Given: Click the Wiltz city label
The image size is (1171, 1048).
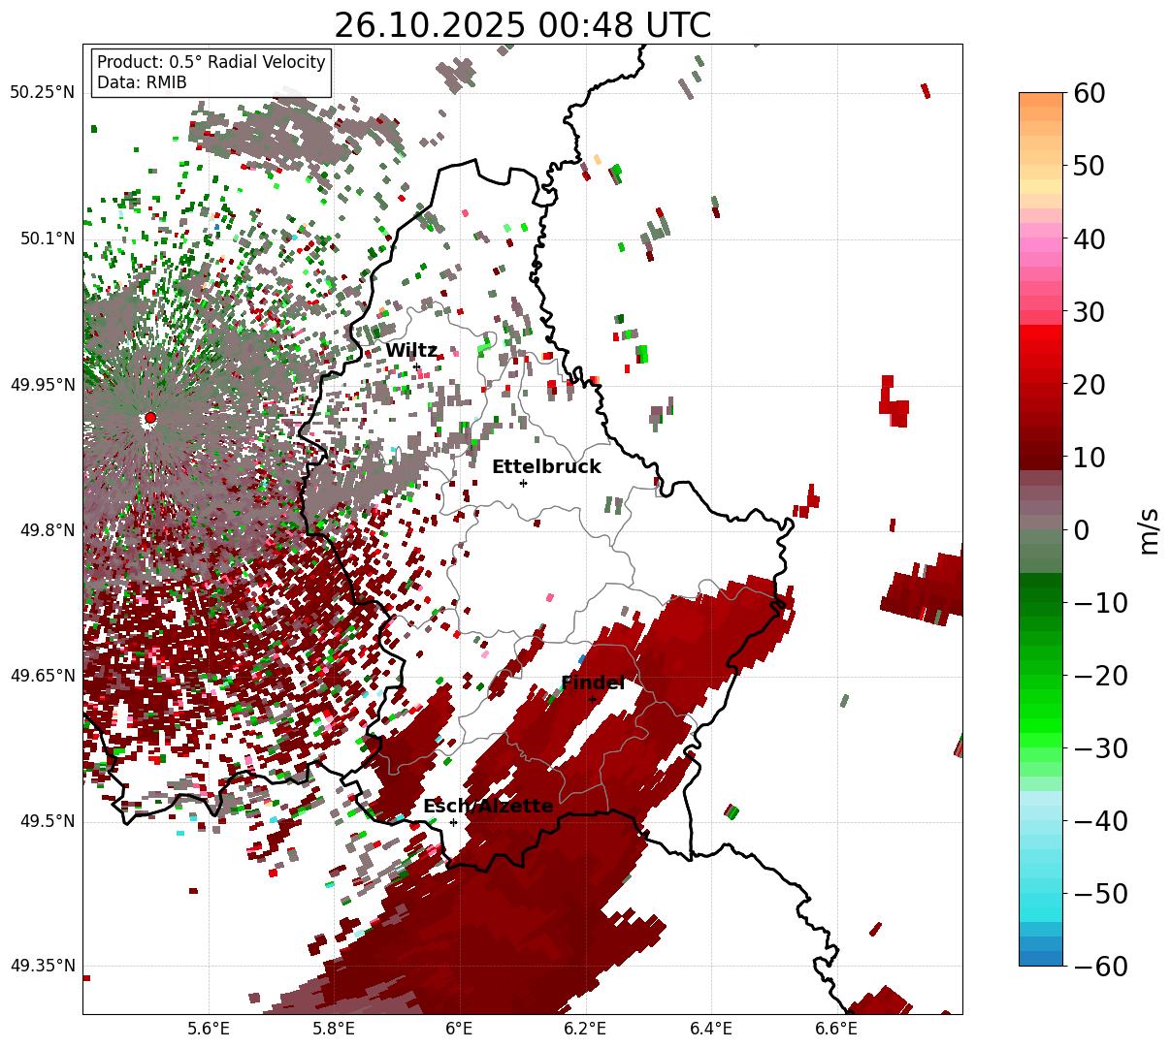Looking at the screenshot, I should 411,351.
